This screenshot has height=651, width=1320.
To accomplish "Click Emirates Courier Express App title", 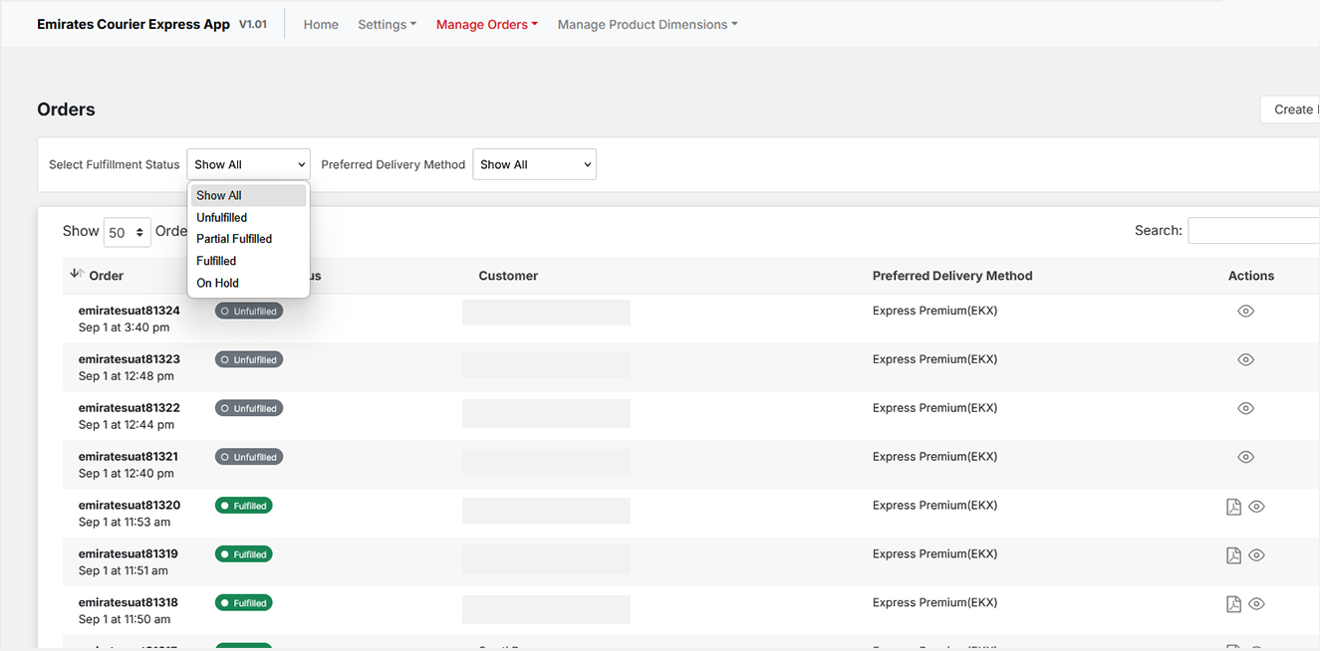I will pyautogui.click(x=133, y=24).
